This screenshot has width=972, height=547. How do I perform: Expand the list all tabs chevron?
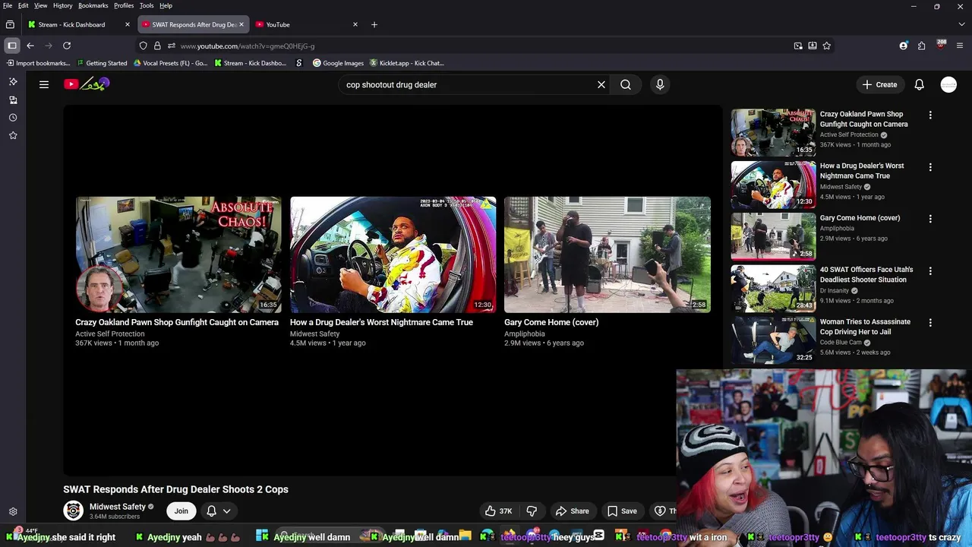(961, 24)
